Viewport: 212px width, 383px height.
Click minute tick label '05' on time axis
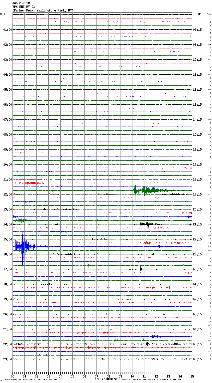click(x=72, y=376)
